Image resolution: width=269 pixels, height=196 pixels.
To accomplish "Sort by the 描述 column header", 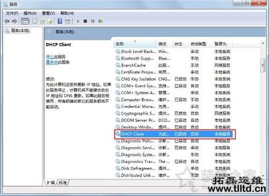I will point(164,43).
